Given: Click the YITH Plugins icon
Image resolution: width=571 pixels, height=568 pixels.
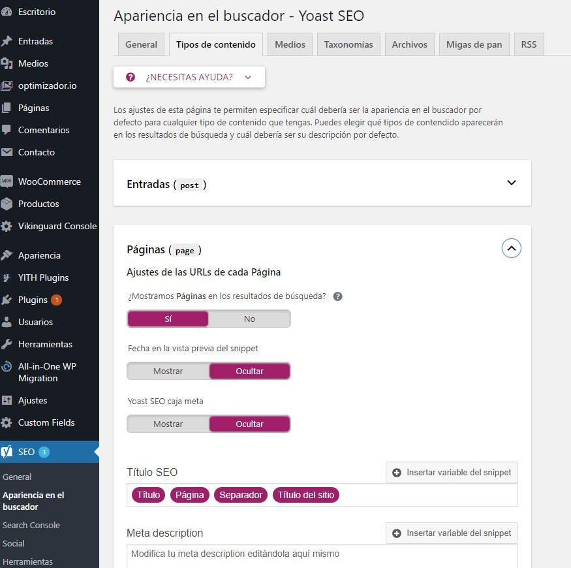Looking at the screenshot, I should pos(6,277).
